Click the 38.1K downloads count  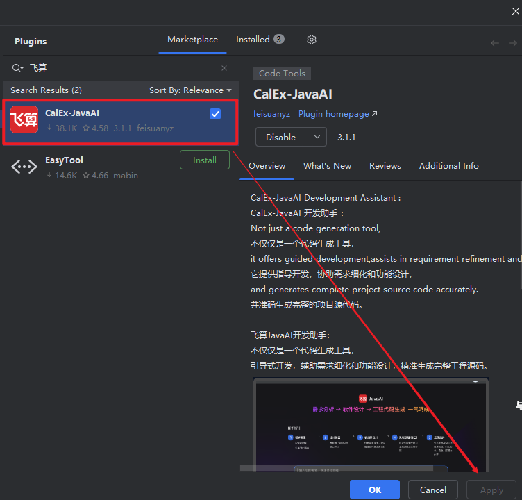coord(62,128)
